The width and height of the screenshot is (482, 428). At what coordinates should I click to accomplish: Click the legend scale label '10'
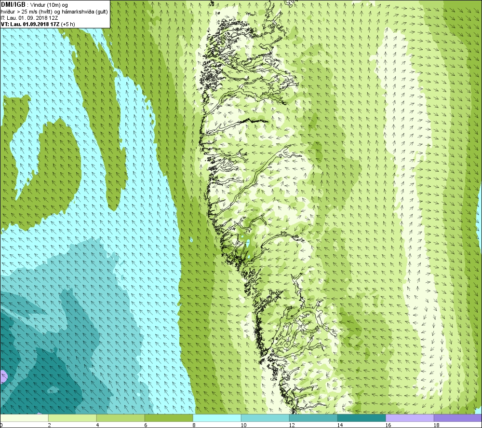[x=243, y=425]
